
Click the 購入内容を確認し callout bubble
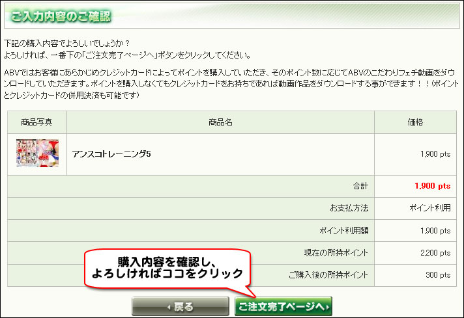[x=167, y=268]
